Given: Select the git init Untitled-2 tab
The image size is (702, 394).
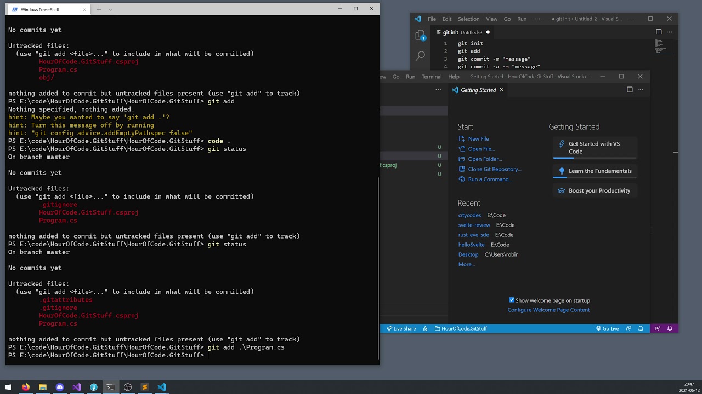Looking at the screenshot, I should pos(463,32).
